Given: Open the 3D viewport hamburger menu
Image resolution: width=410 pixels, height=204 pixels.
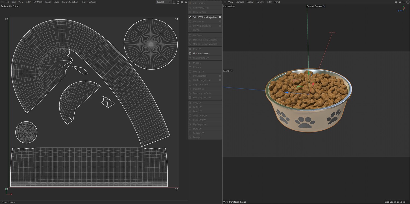Looking at the screenshot, I should click(x=225, y=2).
